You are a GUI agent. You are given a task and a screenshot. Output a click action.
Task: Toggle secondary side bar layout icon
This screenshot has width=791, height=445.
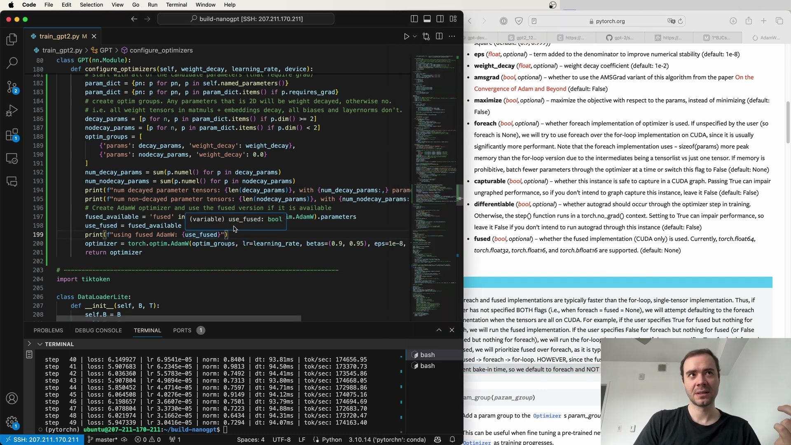tap(440, 19)
